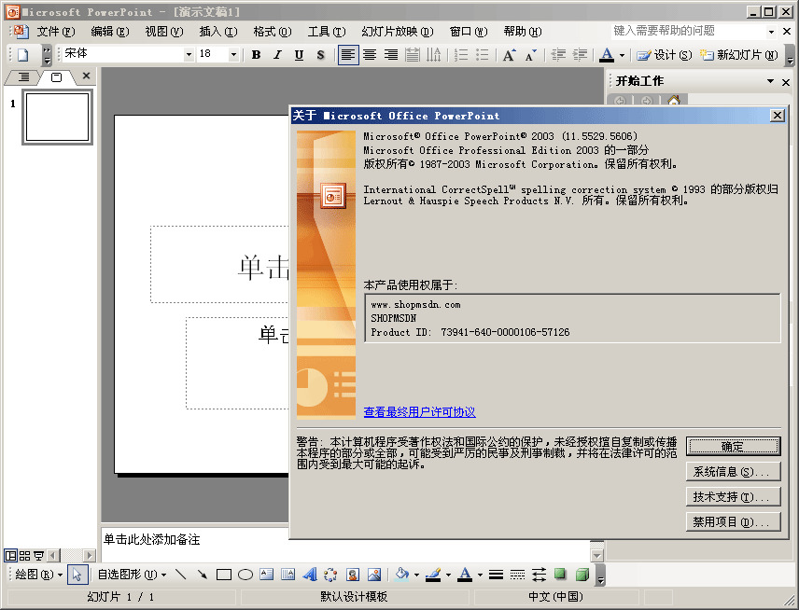Toggle text Shadow formatting
The height and width of the screenshot is (610, 799).
(320, 54)
